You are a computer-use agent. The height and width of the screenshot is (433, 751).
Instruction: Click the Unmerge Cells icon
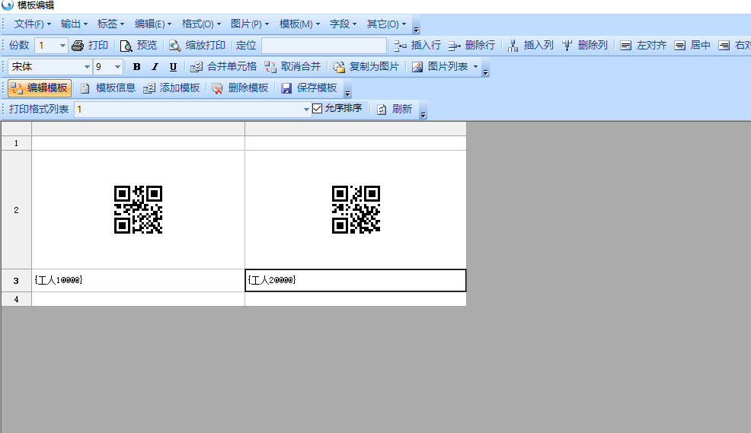point(270,67)
